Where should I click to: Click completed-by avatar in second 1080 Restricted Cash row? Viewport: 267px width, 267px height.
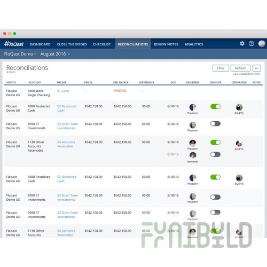point(239,178)
